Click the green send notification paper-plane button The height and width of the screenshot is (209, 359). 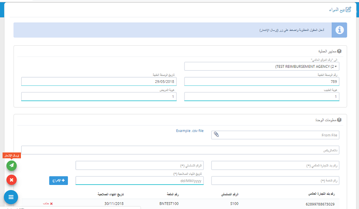12,165
